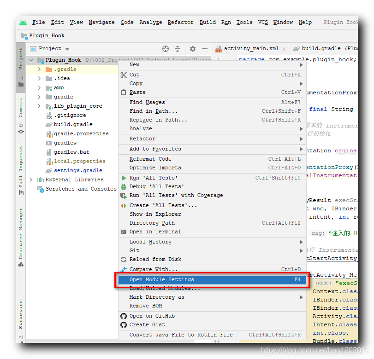This screenshot has height=359, width=374.
Task: Select Add to Favorites
Action: 212,149
